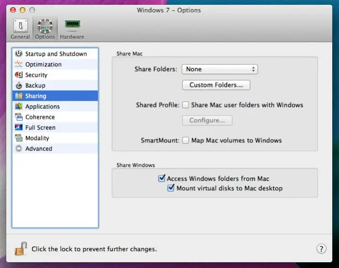Enable Map Mac volumes to Windows
339x268 pixels.
pyautogui.click(x=185, y=140)
